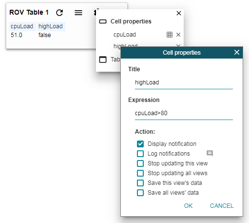Click the OK button
Viewport: 249px width, 223px height.
[x=188, y=206]
